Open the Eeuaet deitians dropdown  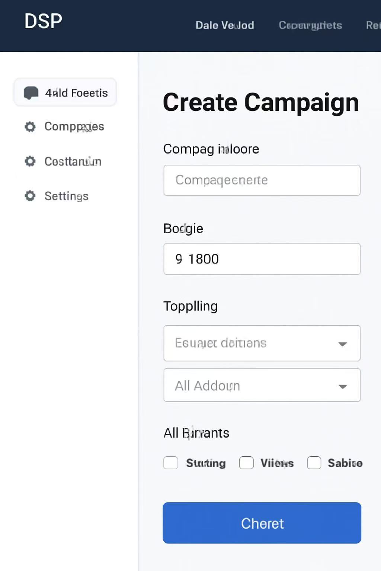click(262, 343)
